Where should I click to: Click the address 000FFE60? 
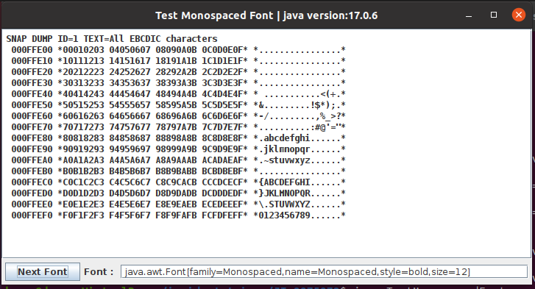pos(32,116)
